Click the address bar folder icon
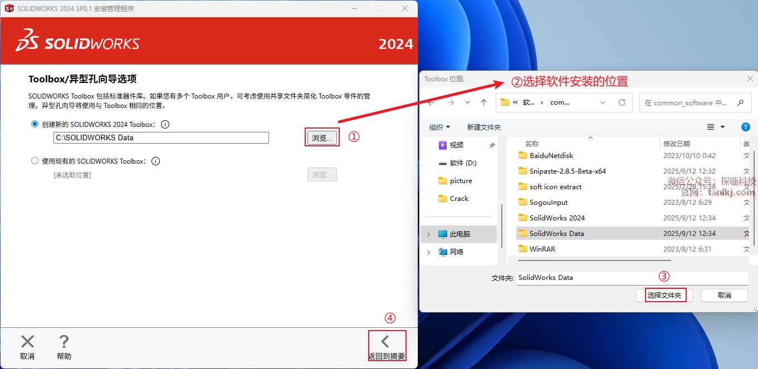Image resolution: width=758 pixels, height=369 pixels. click(x=505, y=102)
